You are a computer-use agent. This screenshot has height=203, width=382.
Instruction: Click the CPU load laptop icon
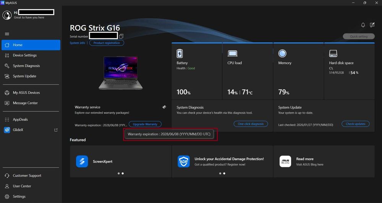click(232, 53)
